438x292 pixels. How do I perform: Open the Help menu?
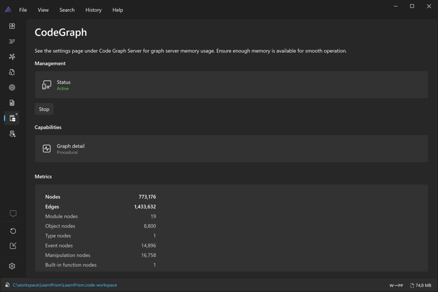[118, 10]
